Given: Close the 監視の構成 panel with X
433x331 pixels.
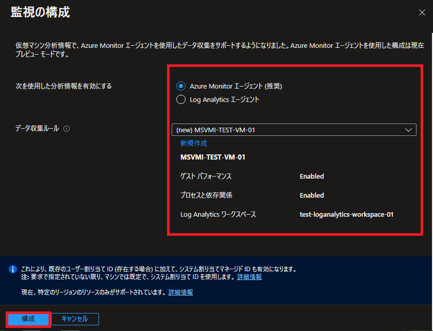Looking at the screenshot, I should pyautogui.click(x=422, y=12).
